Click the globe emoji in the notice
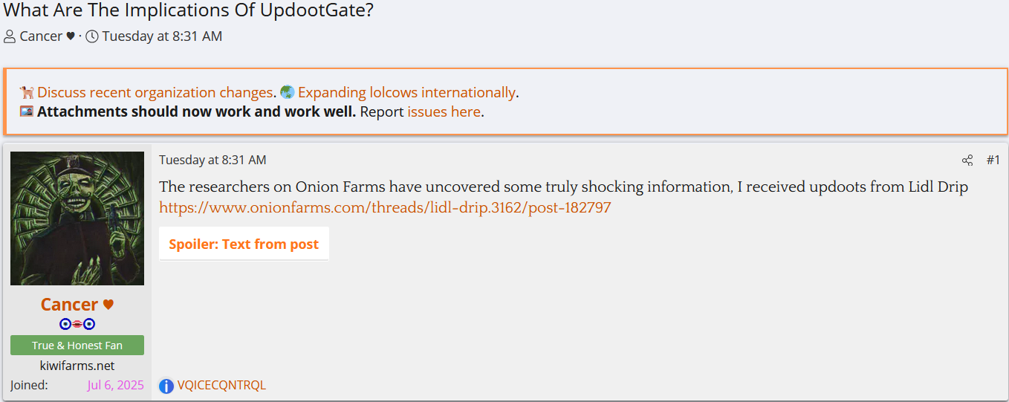Image resolution: width=1009 pixels, height=402 pixels. click(288, 93)
